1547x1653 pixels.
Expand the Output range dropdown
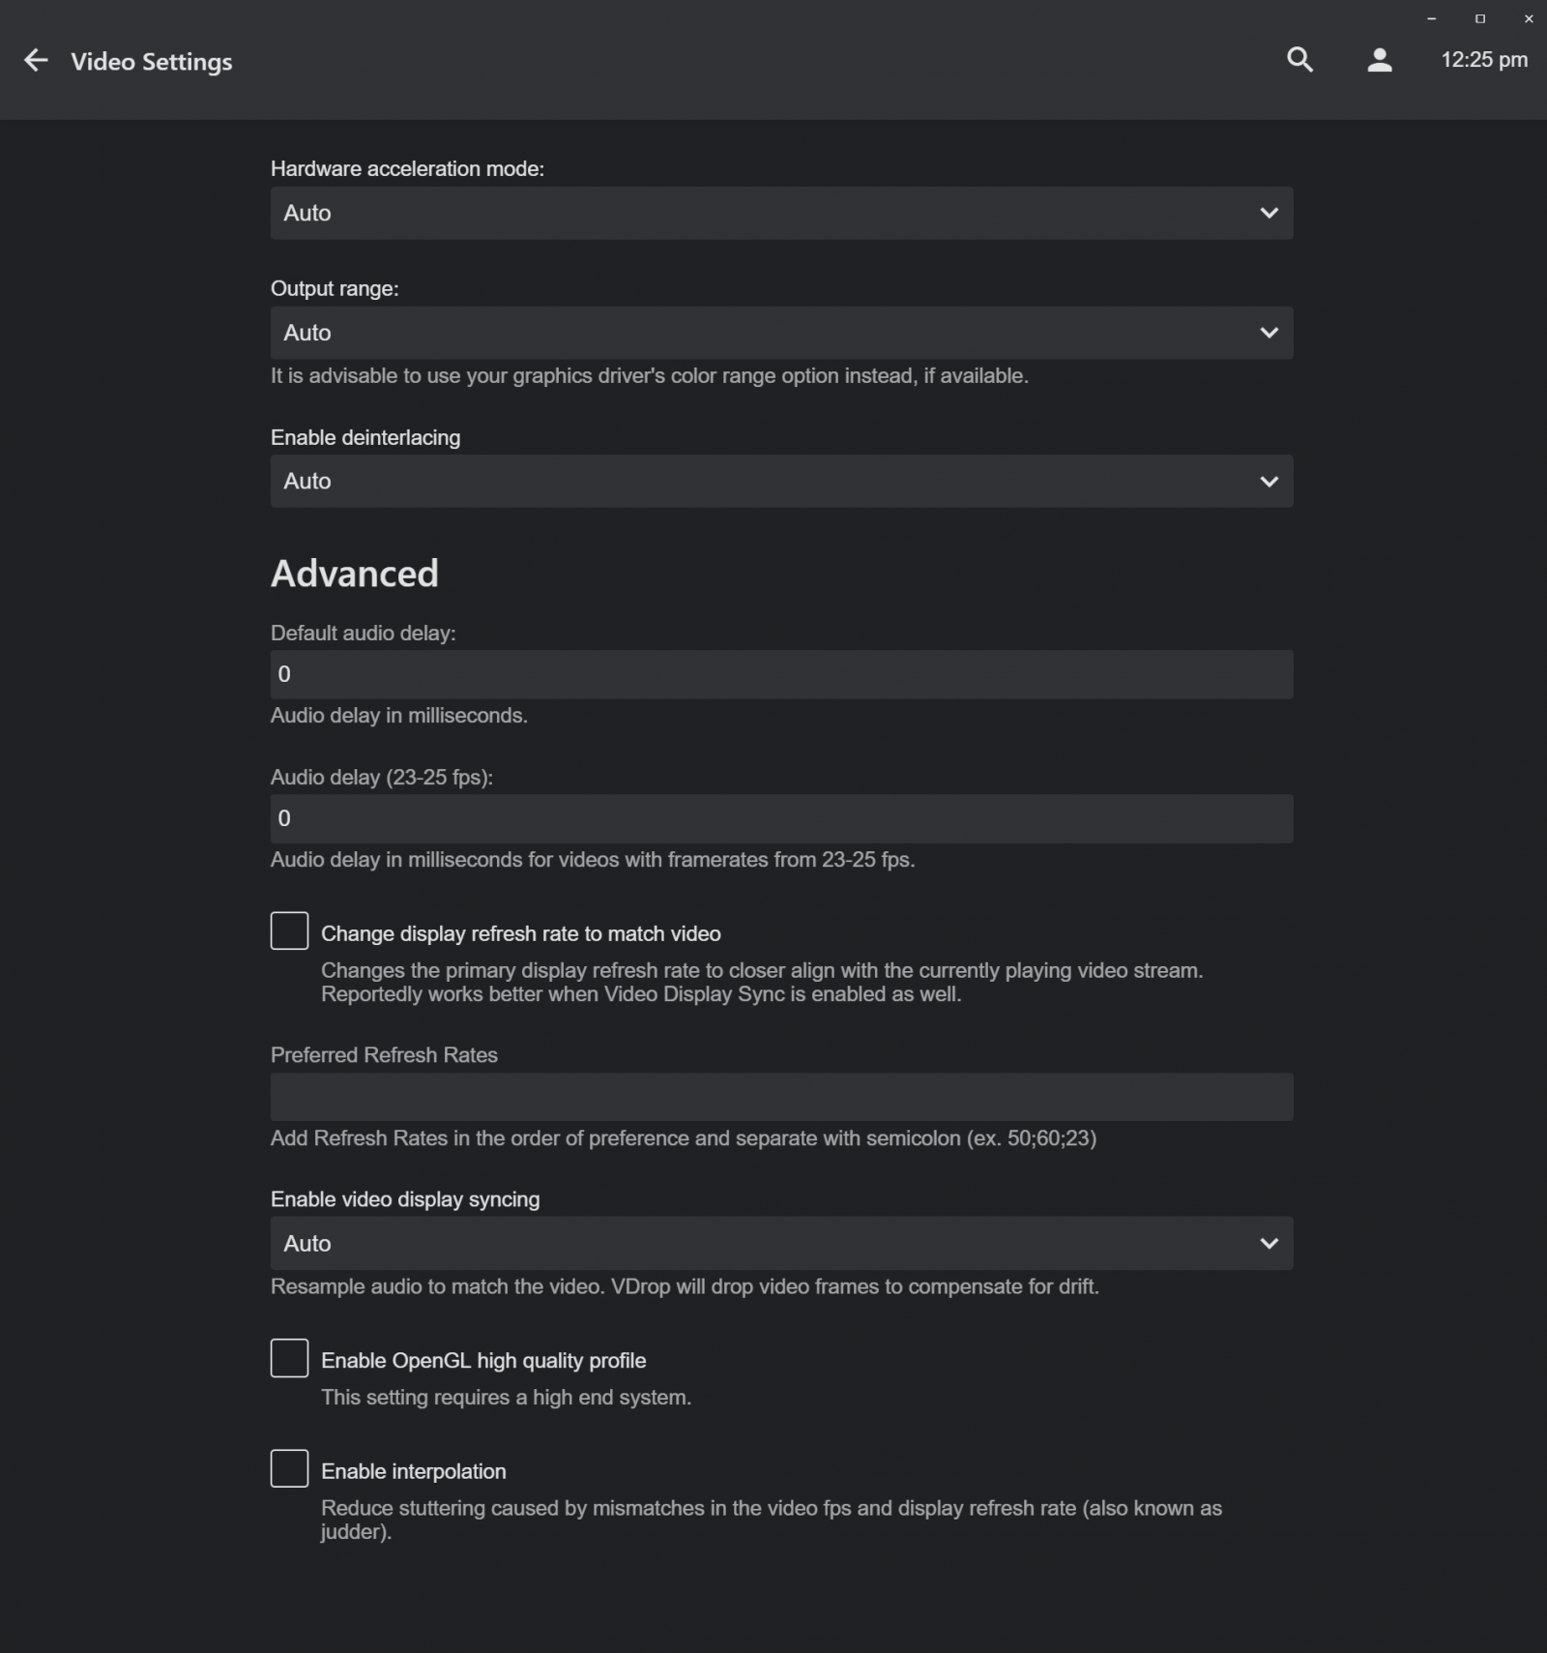781,333
